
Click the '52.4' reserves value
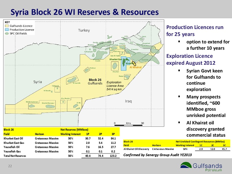click(x=101, y=139)
